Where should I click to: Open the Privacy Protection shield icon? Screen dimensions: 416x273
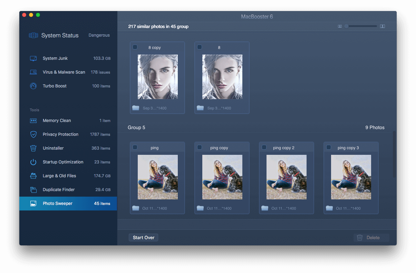pyautogui.click(x=33, y=134)
